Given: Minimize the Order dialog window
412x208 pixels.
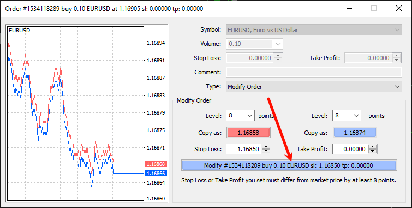Looking at the screenshot, I should 349,8.
